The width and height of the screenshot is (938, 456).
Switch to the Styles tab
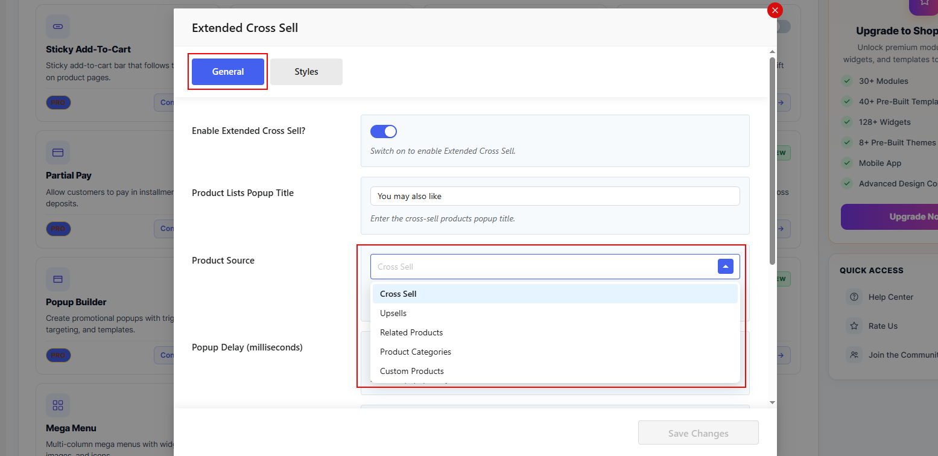click(x=306, y=72)
